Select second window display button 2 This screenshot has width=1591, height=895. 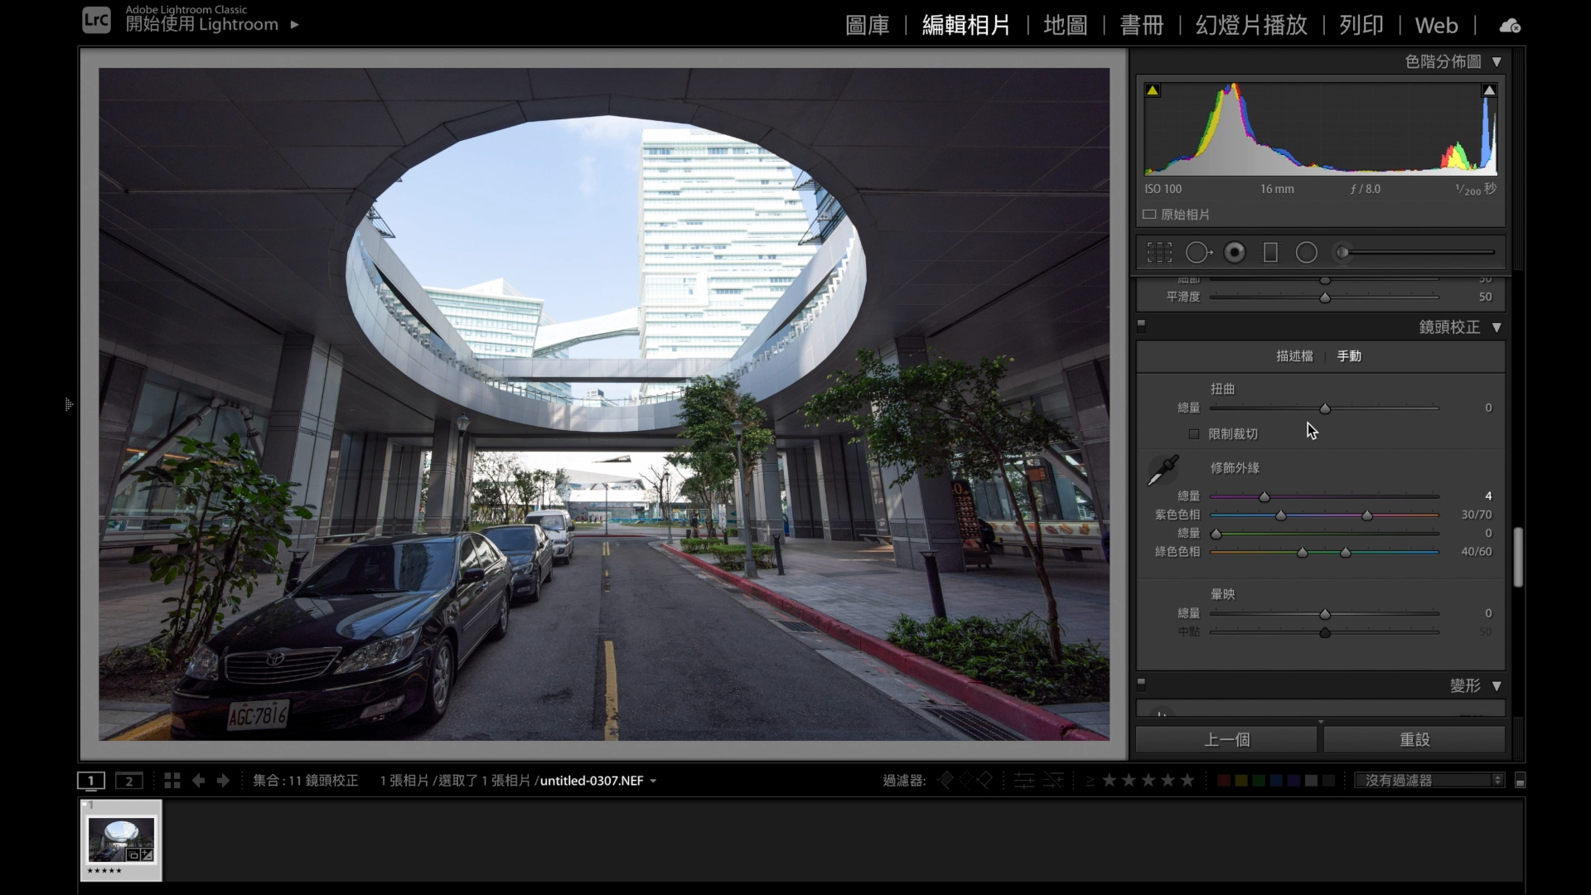128,781
